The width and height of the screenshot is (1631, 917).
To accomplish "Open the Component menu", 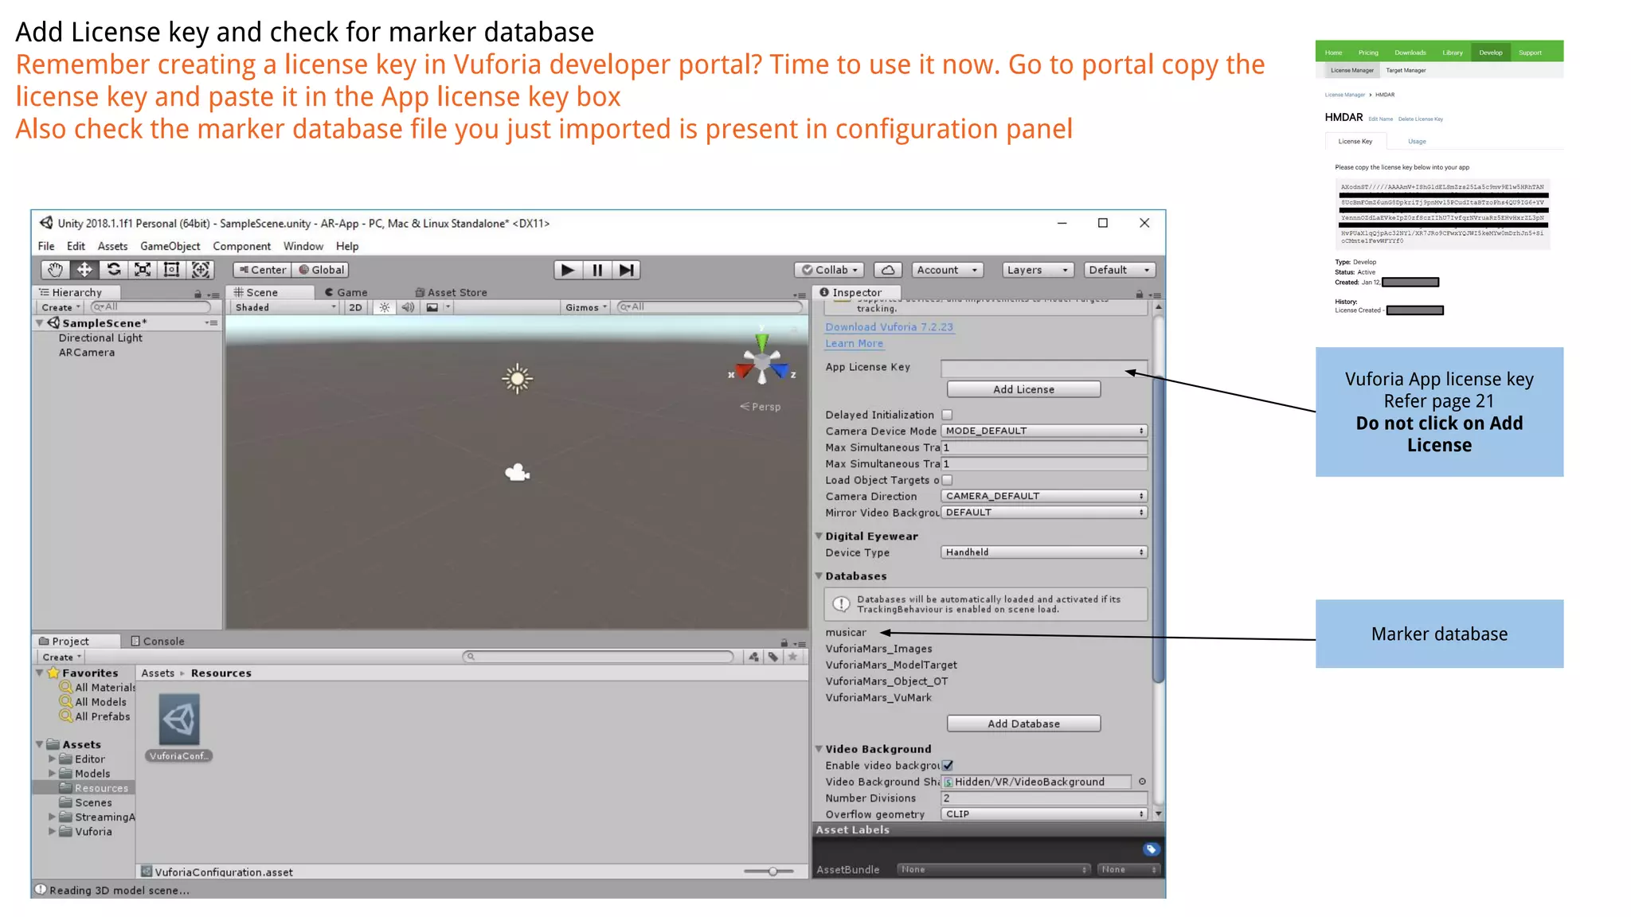I will click(x=241, y=247).
